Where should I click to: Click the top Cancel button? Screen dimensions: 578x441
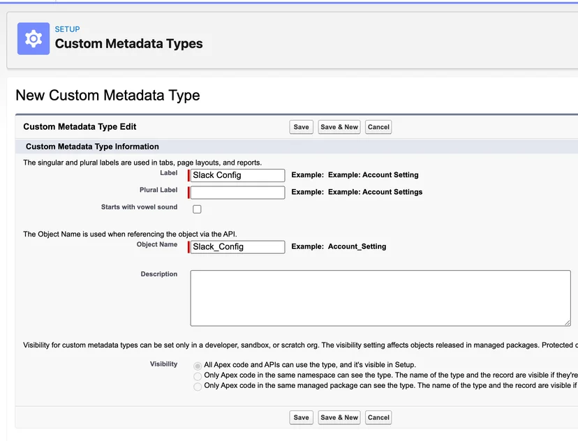point(378,127)
